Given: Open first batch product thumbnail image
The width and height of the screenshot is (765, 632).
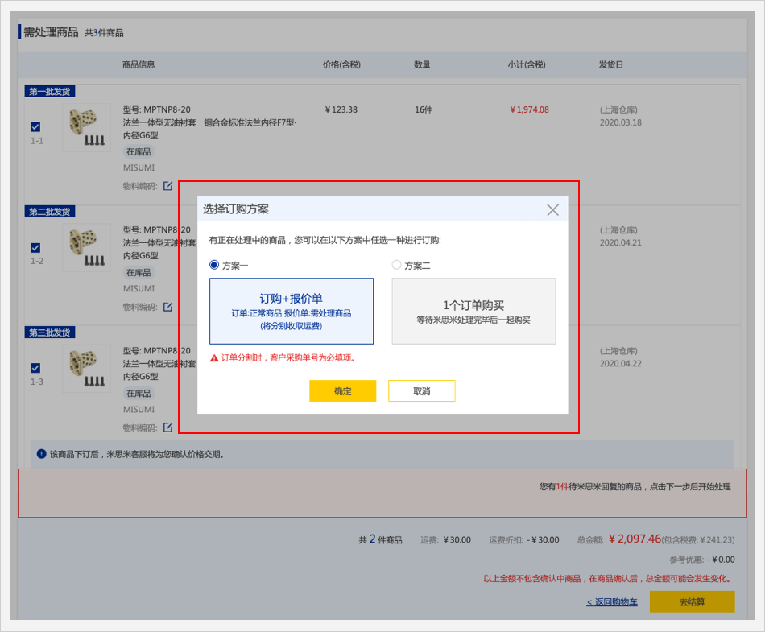Looking at the screenshot, I should pyautogui.click(x=86, y=127).
